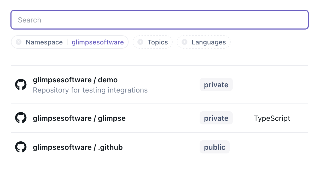The image size is (325, 172).
Task: Select the empty area right of the .github row
Action: [x=272, y=147]
